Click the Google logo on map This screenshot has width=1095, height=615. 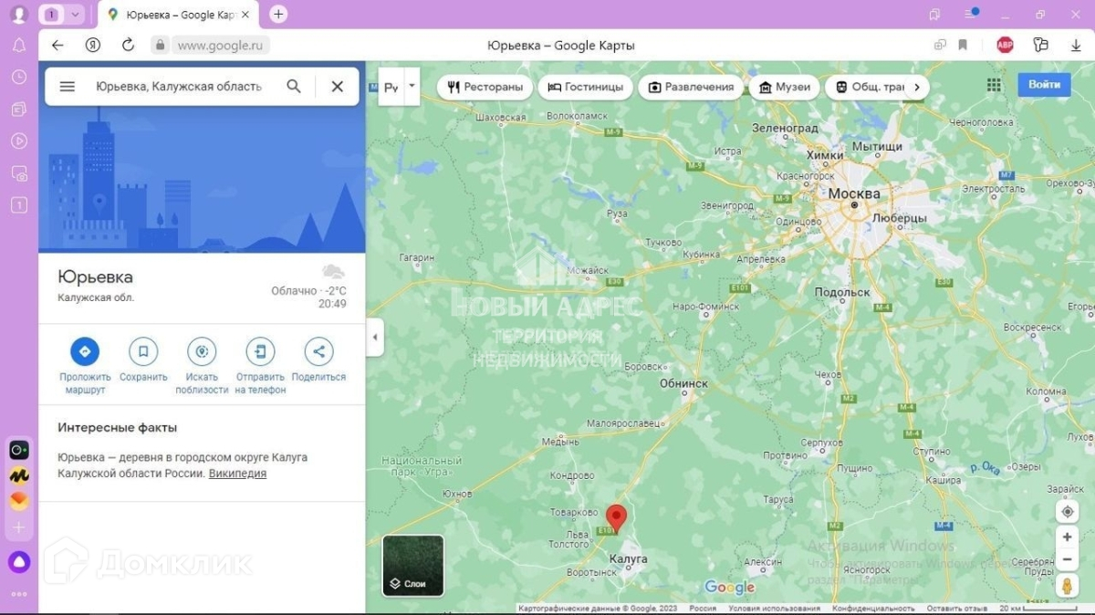[x=730, y=588]
